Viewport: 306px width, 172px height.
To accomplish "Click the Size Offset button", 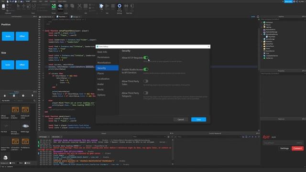I will tap(22, 65).
